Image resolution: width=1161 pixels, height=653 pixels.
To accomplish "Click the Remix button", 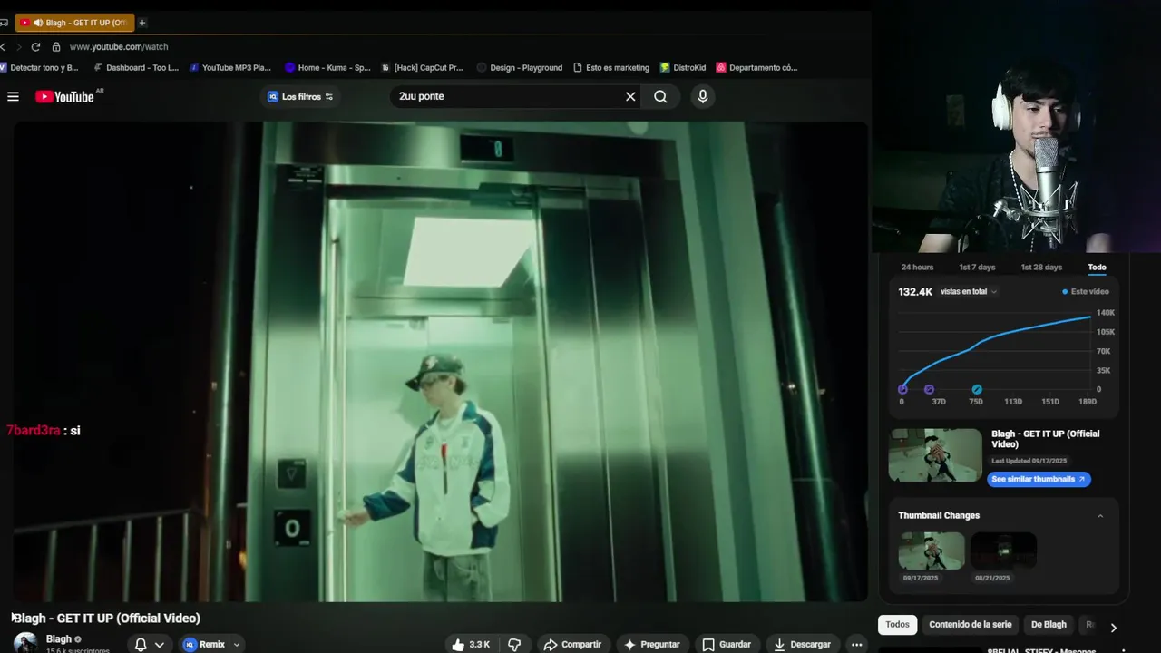I will pyautogui.click(x=205, y=645).
